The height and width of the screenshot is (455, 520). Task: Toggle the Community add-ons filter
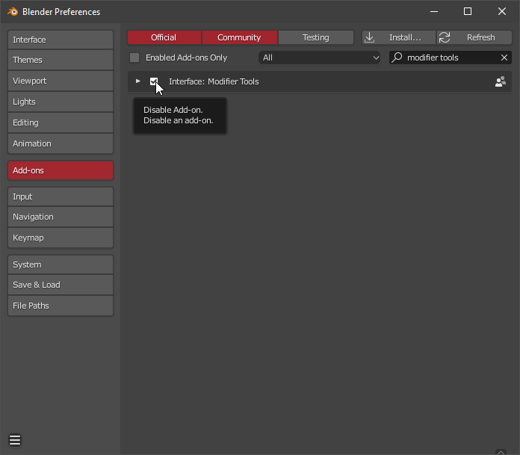(x=239, y=37)
